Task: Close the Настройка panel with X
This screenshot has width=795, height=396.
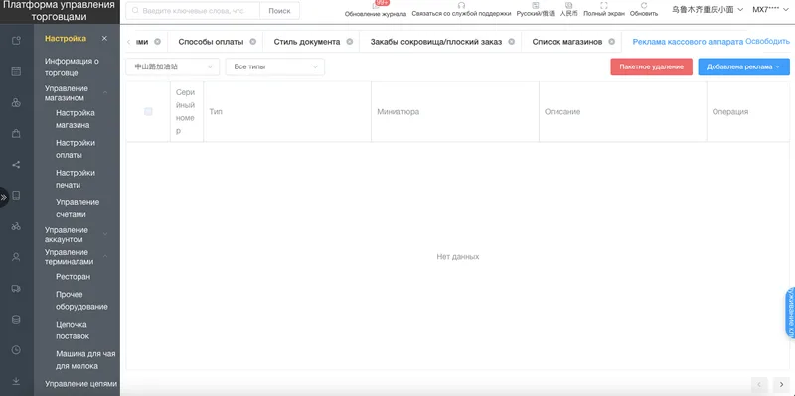Action: point(104,39)
